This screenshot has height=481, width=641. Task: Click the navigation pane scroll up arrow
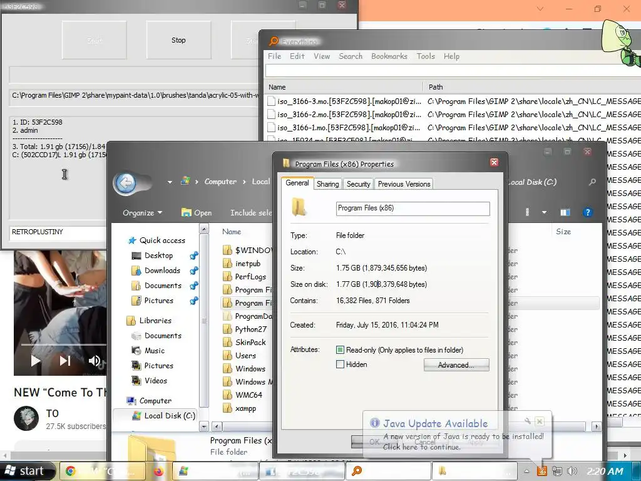point(204,229)
